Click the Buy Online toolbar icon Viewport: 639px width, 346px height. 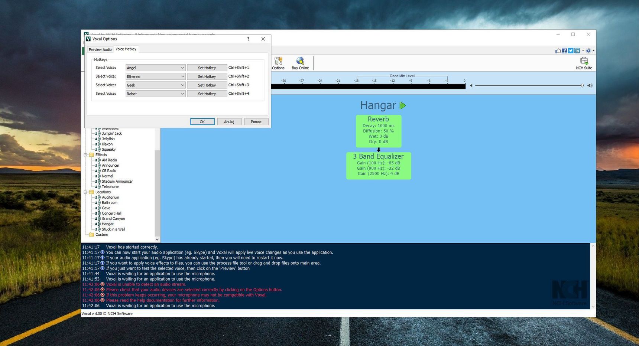[x=300, y=63]
